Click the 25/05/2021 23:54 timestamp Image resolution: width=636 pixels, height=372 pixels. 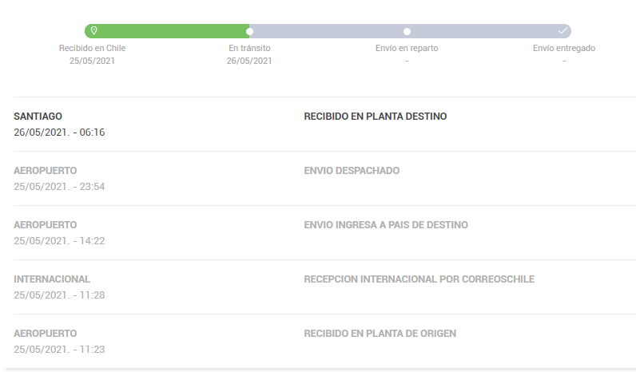pyautogui.click(x=59, y=187)
